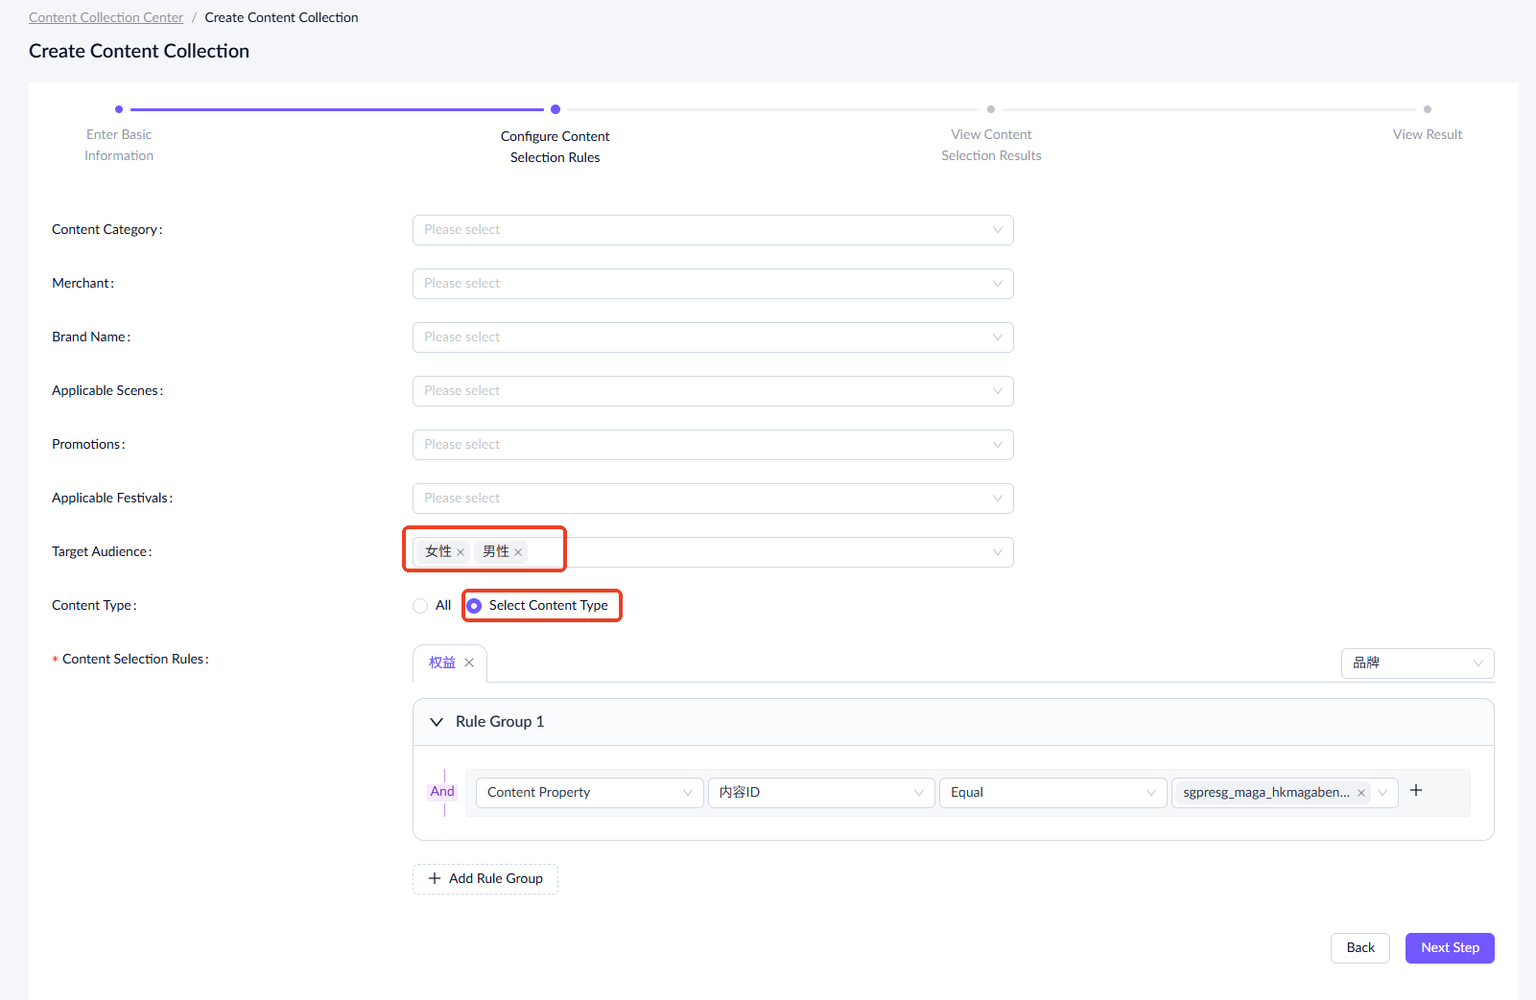
Task: Toggle the And logic operator
Action: (x=442, y=792)
